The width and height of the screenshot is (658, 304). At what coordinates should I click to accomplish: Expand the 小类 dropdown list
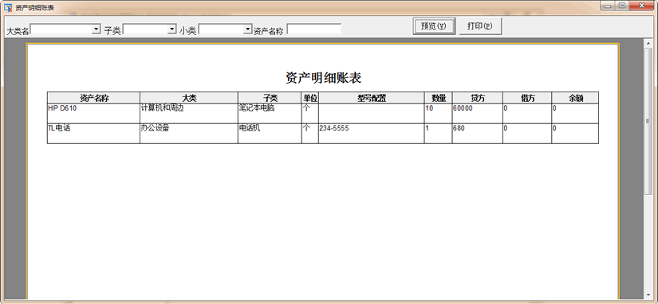[247, 29]
